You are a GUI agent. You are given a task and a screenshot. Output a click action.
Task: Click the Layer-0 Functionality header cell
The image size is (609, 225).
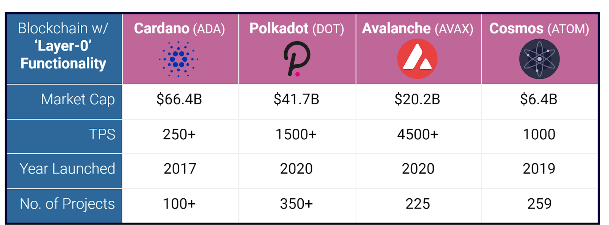tap(63, 46)
